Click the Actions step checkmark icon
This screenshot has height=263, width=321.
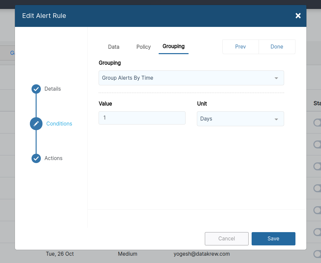point(36,158)
